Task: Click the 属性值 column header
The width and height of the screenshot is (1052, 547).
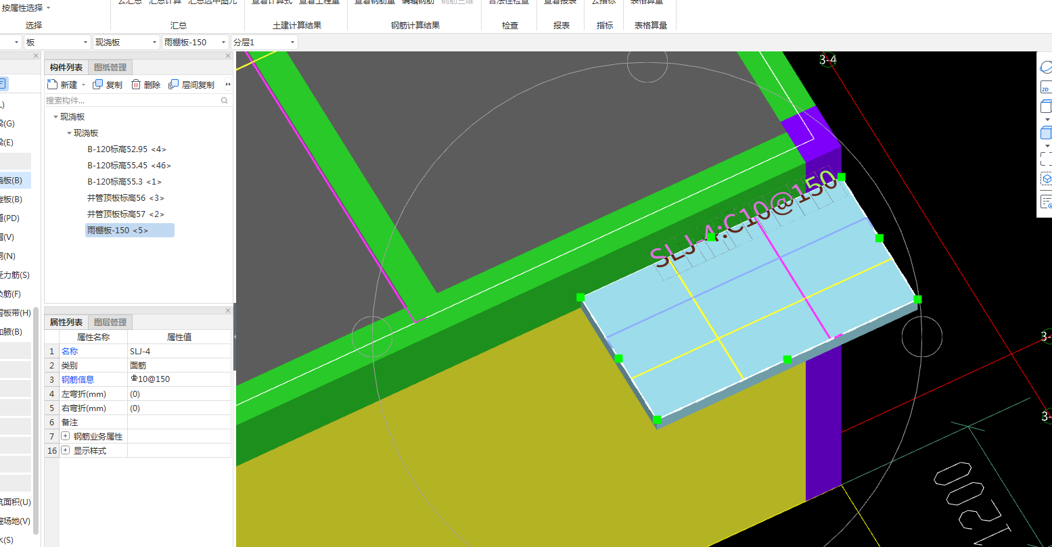Action: coord(179,337)
